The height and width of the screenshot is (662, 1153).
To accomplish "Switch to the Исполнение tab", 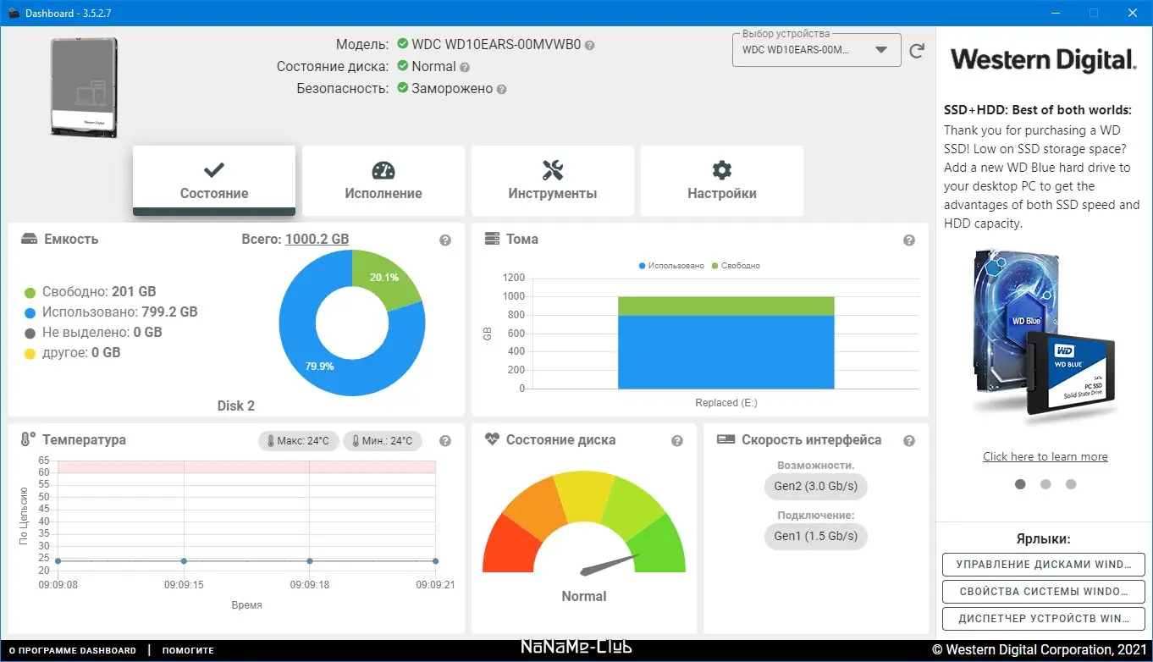I will (x=383, y=180).
